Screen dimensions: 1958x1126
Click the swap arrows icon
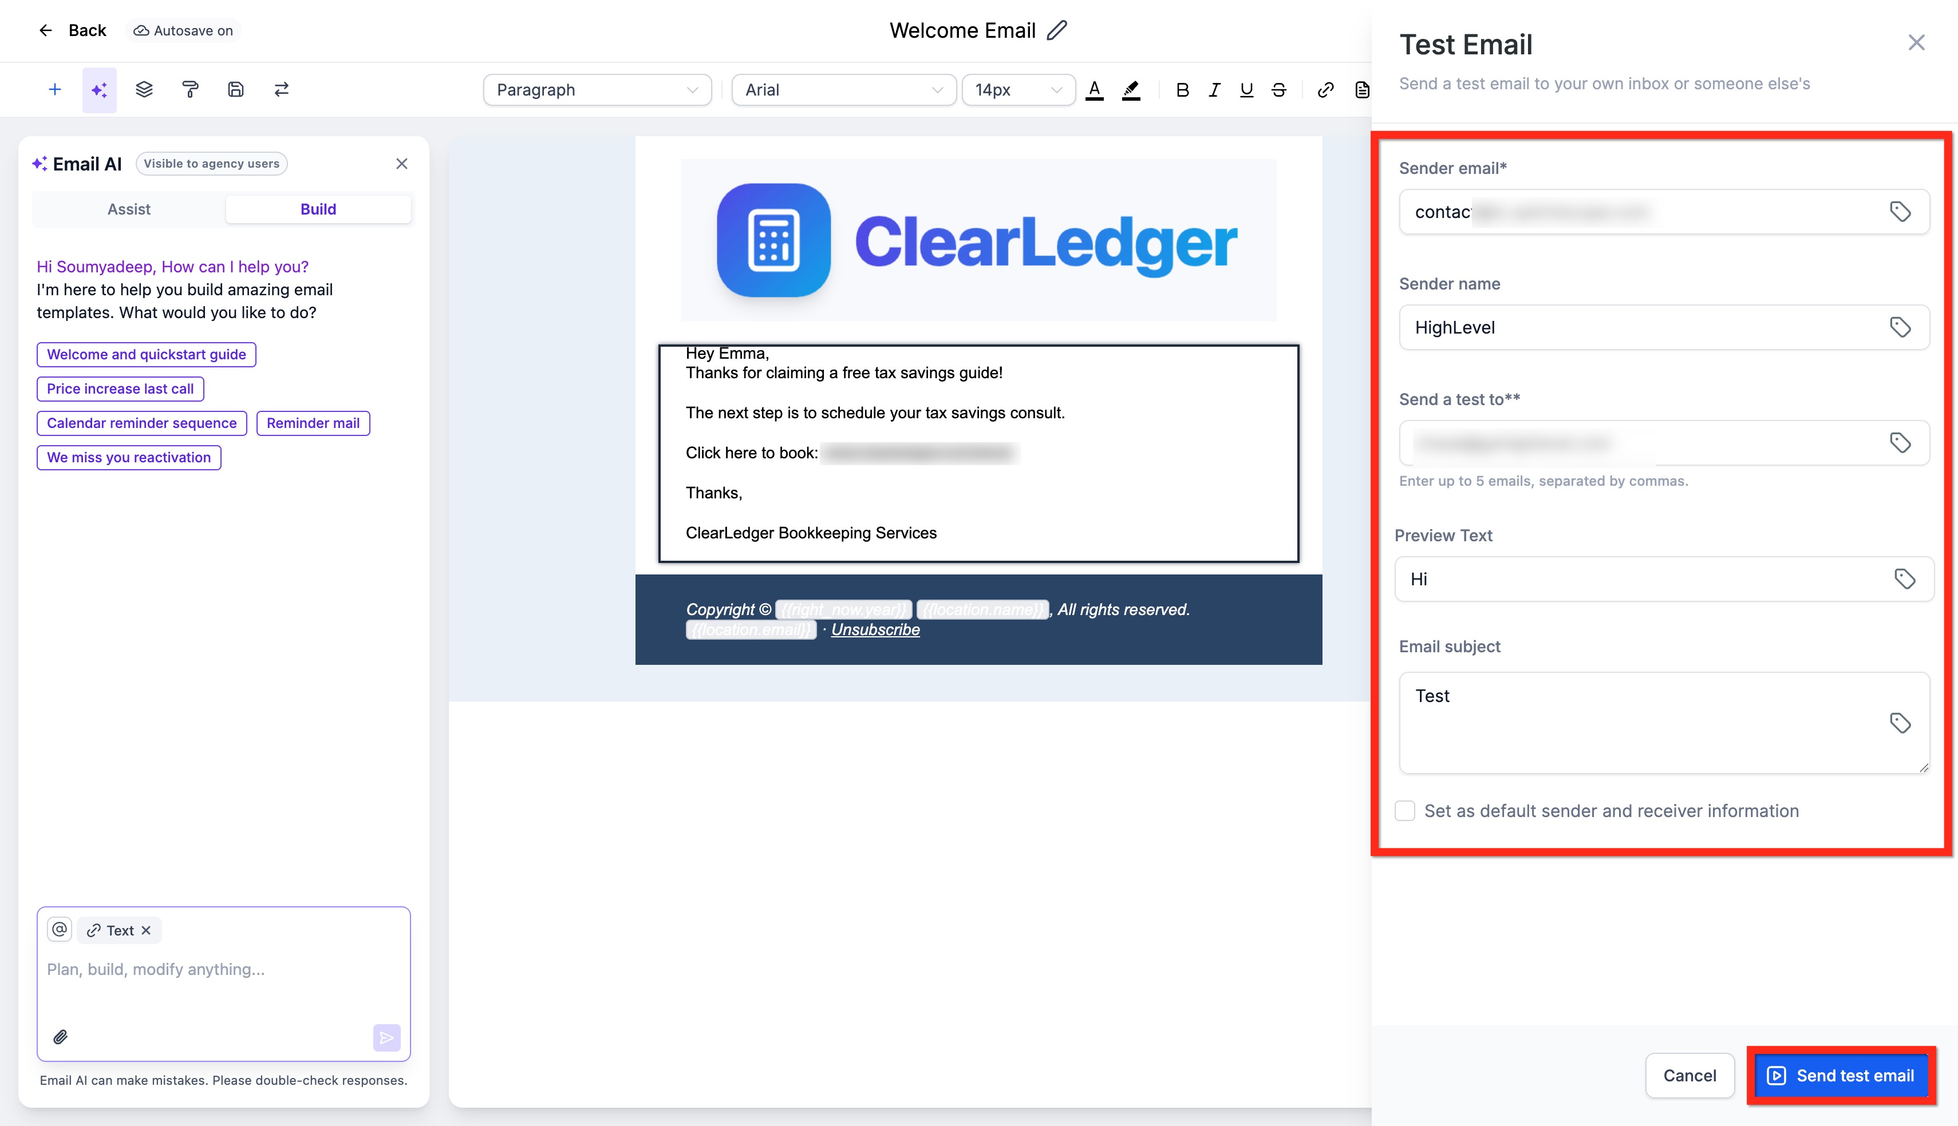pyautogui.click(x=282, y=90)
